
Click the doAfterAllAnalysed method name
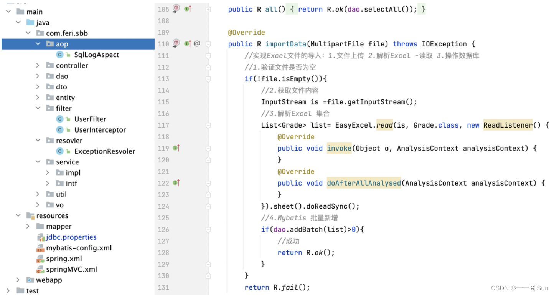click(364, 183)
